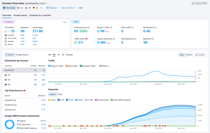Choose the US flag database
This screenshot has width=210, height=133.
21,8
